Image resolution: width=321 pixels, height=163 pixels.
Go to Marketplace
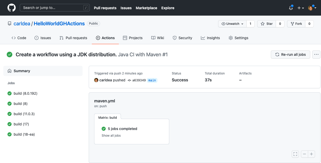tap(146, 8)
